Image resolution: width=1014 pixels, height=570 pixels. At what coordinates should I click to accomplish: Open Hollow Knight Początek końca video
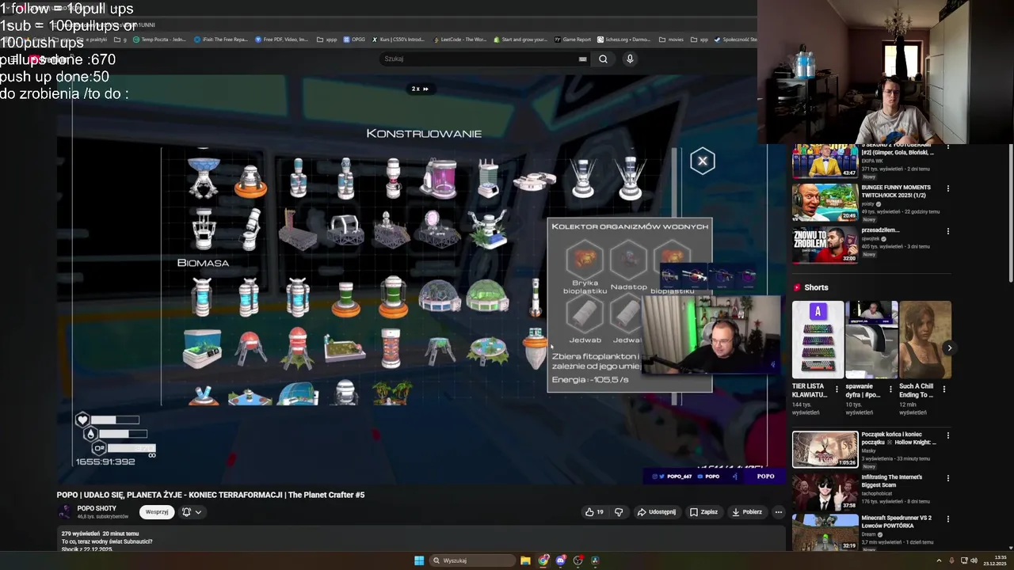click(x=825, y=449)
